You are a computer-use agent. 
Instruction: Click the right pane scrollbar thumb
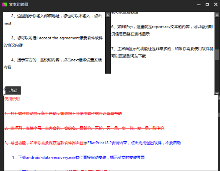pos(217,54)
